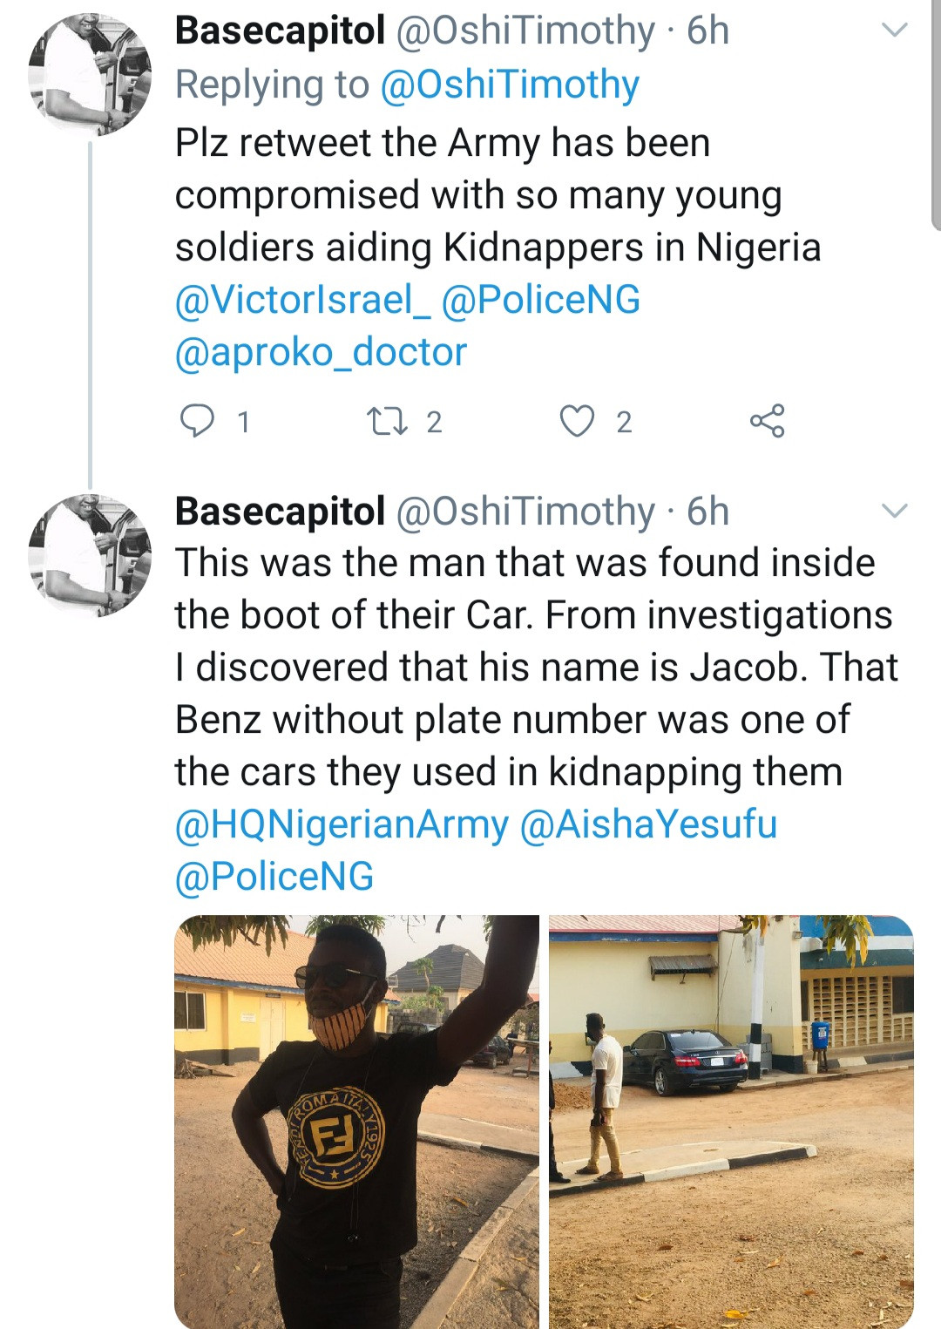Image resolution: width=941 pixels, height=1329 pixels.
Task: View photo of man in black shirt
Action: pyautogui.click(x=356, y=1121)
